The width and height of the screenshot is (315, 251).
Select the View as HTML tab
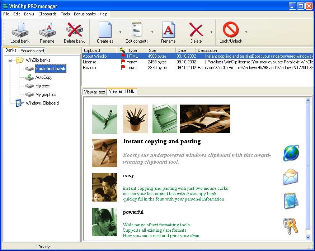(121, 91)
